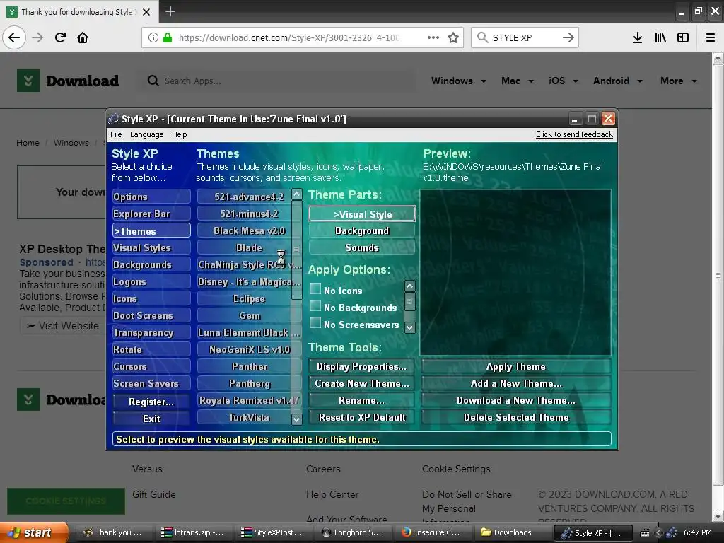Screen dimensions: 724x543
Task: Switch to StyleXPInst taskbar item
Action: tap(272, 532)
